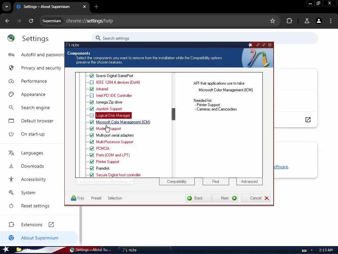Open Autofill and passwords settings
The height and width of the screenshot is (254, 338).
click(x=42, y=55)
